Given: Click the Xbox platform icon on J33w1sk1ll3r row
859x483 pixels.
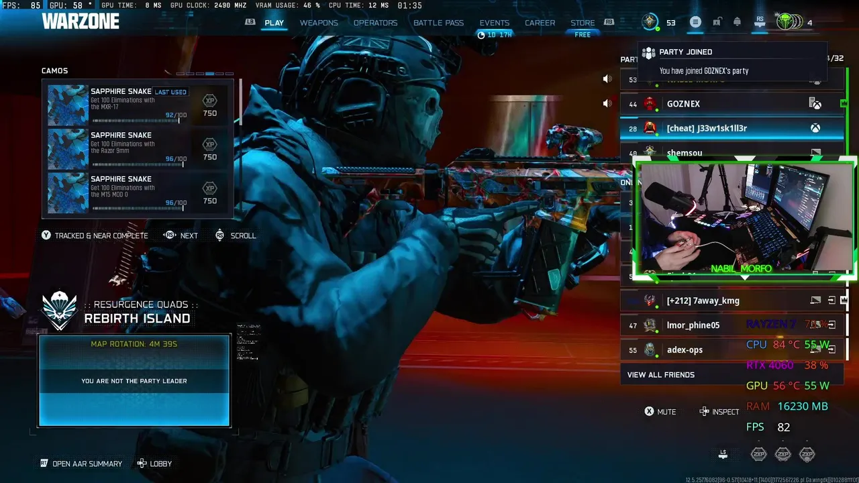Looking at the screenshot, I should (815, 128).
